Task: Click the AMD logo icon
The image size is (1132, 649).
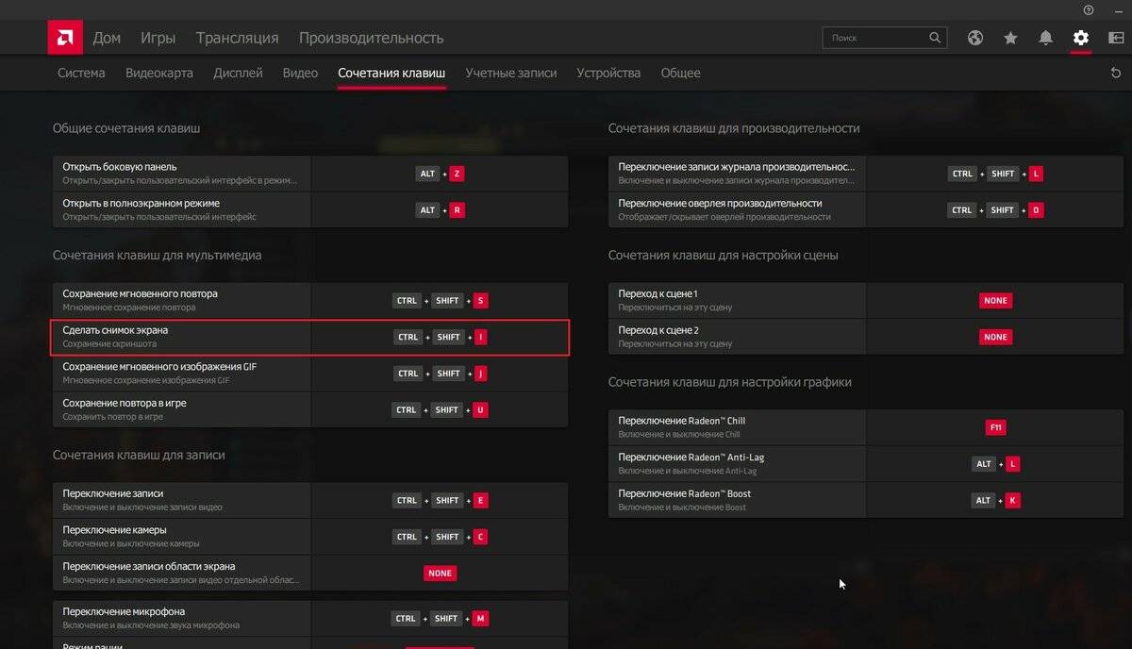Action: 64,38
